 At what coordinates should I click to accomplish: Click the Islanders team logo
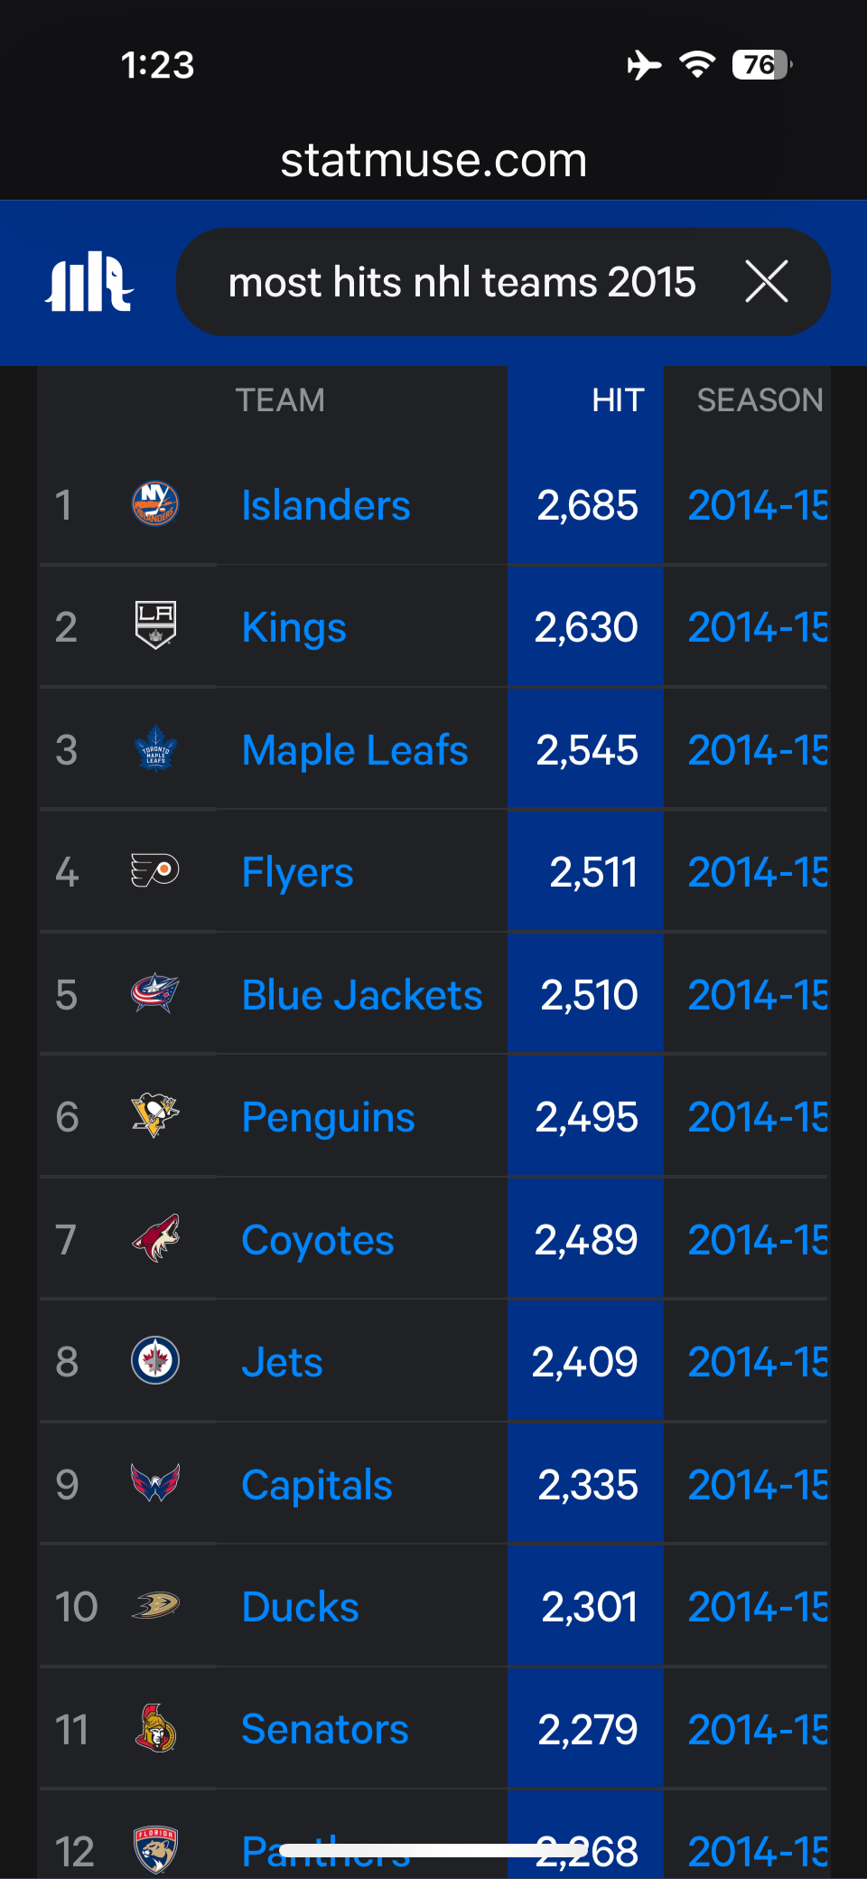click(155, 504)
